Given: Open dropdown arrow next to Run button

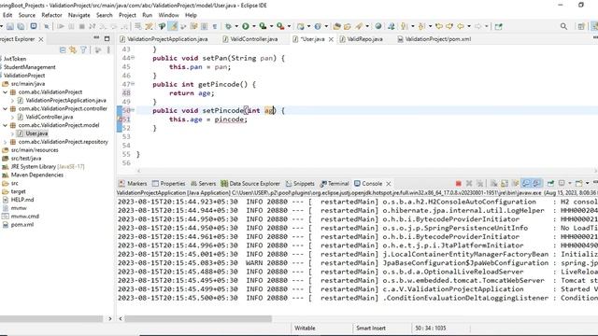Looking at the screenshot, I should click(x=253, y=26).
